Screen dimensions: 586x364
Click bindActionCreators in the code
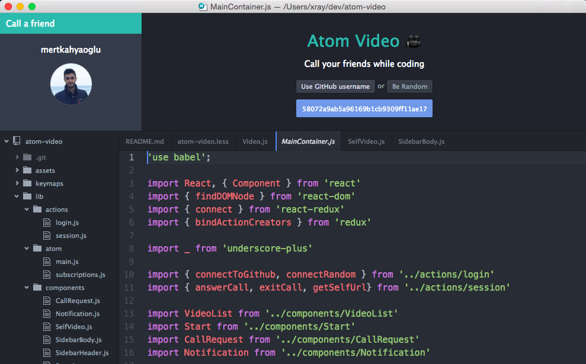(x=244, y=223)
